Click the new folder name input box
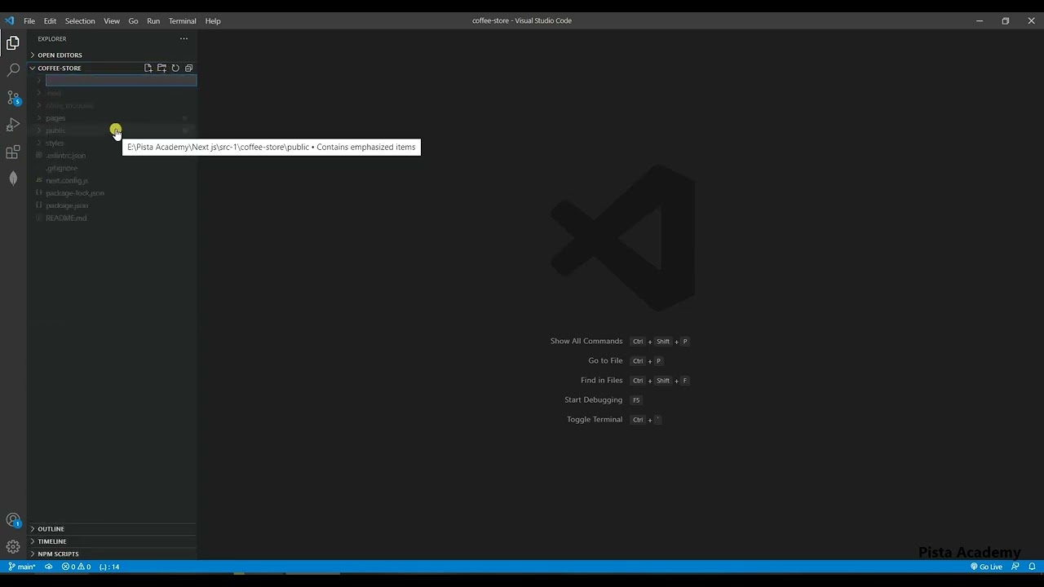This screenshot has height=587, width=1044. (x=121, y=81)
